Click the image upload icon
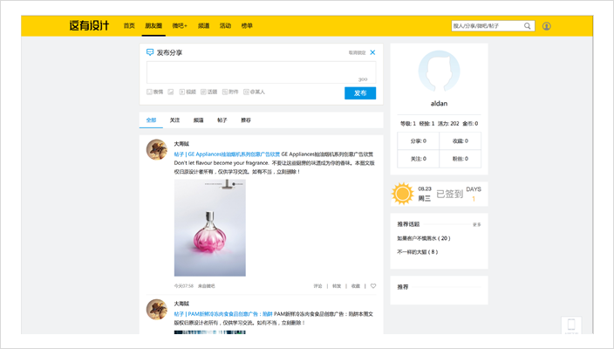The height and width of the screenshot is (349, 614). 171,92
